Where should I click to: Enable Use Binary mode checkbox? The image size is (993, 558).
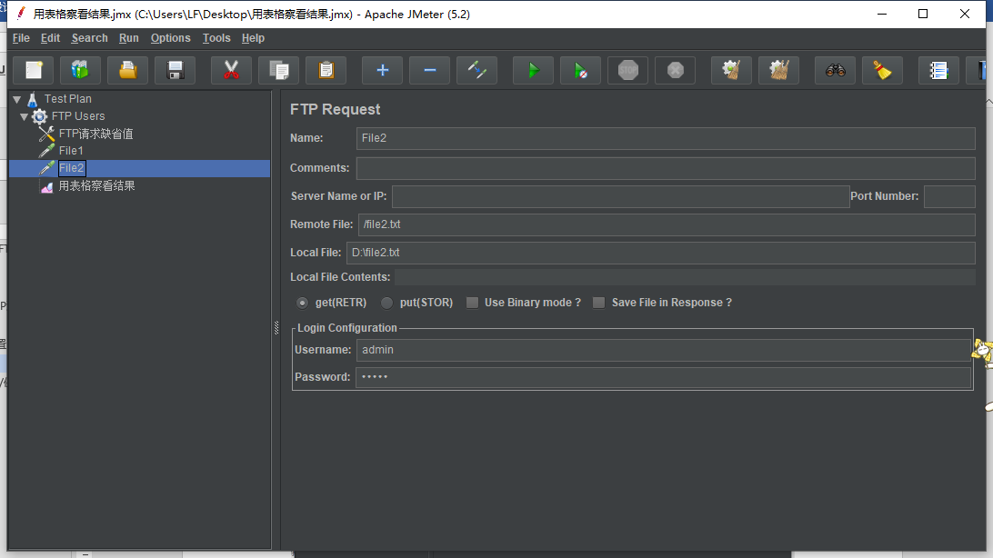473,303
